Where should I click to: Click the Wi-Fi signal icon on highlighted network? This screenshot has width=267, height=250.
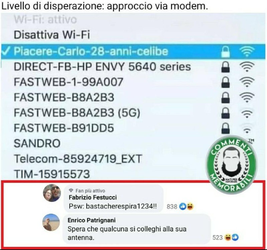(x=247, y=52)
